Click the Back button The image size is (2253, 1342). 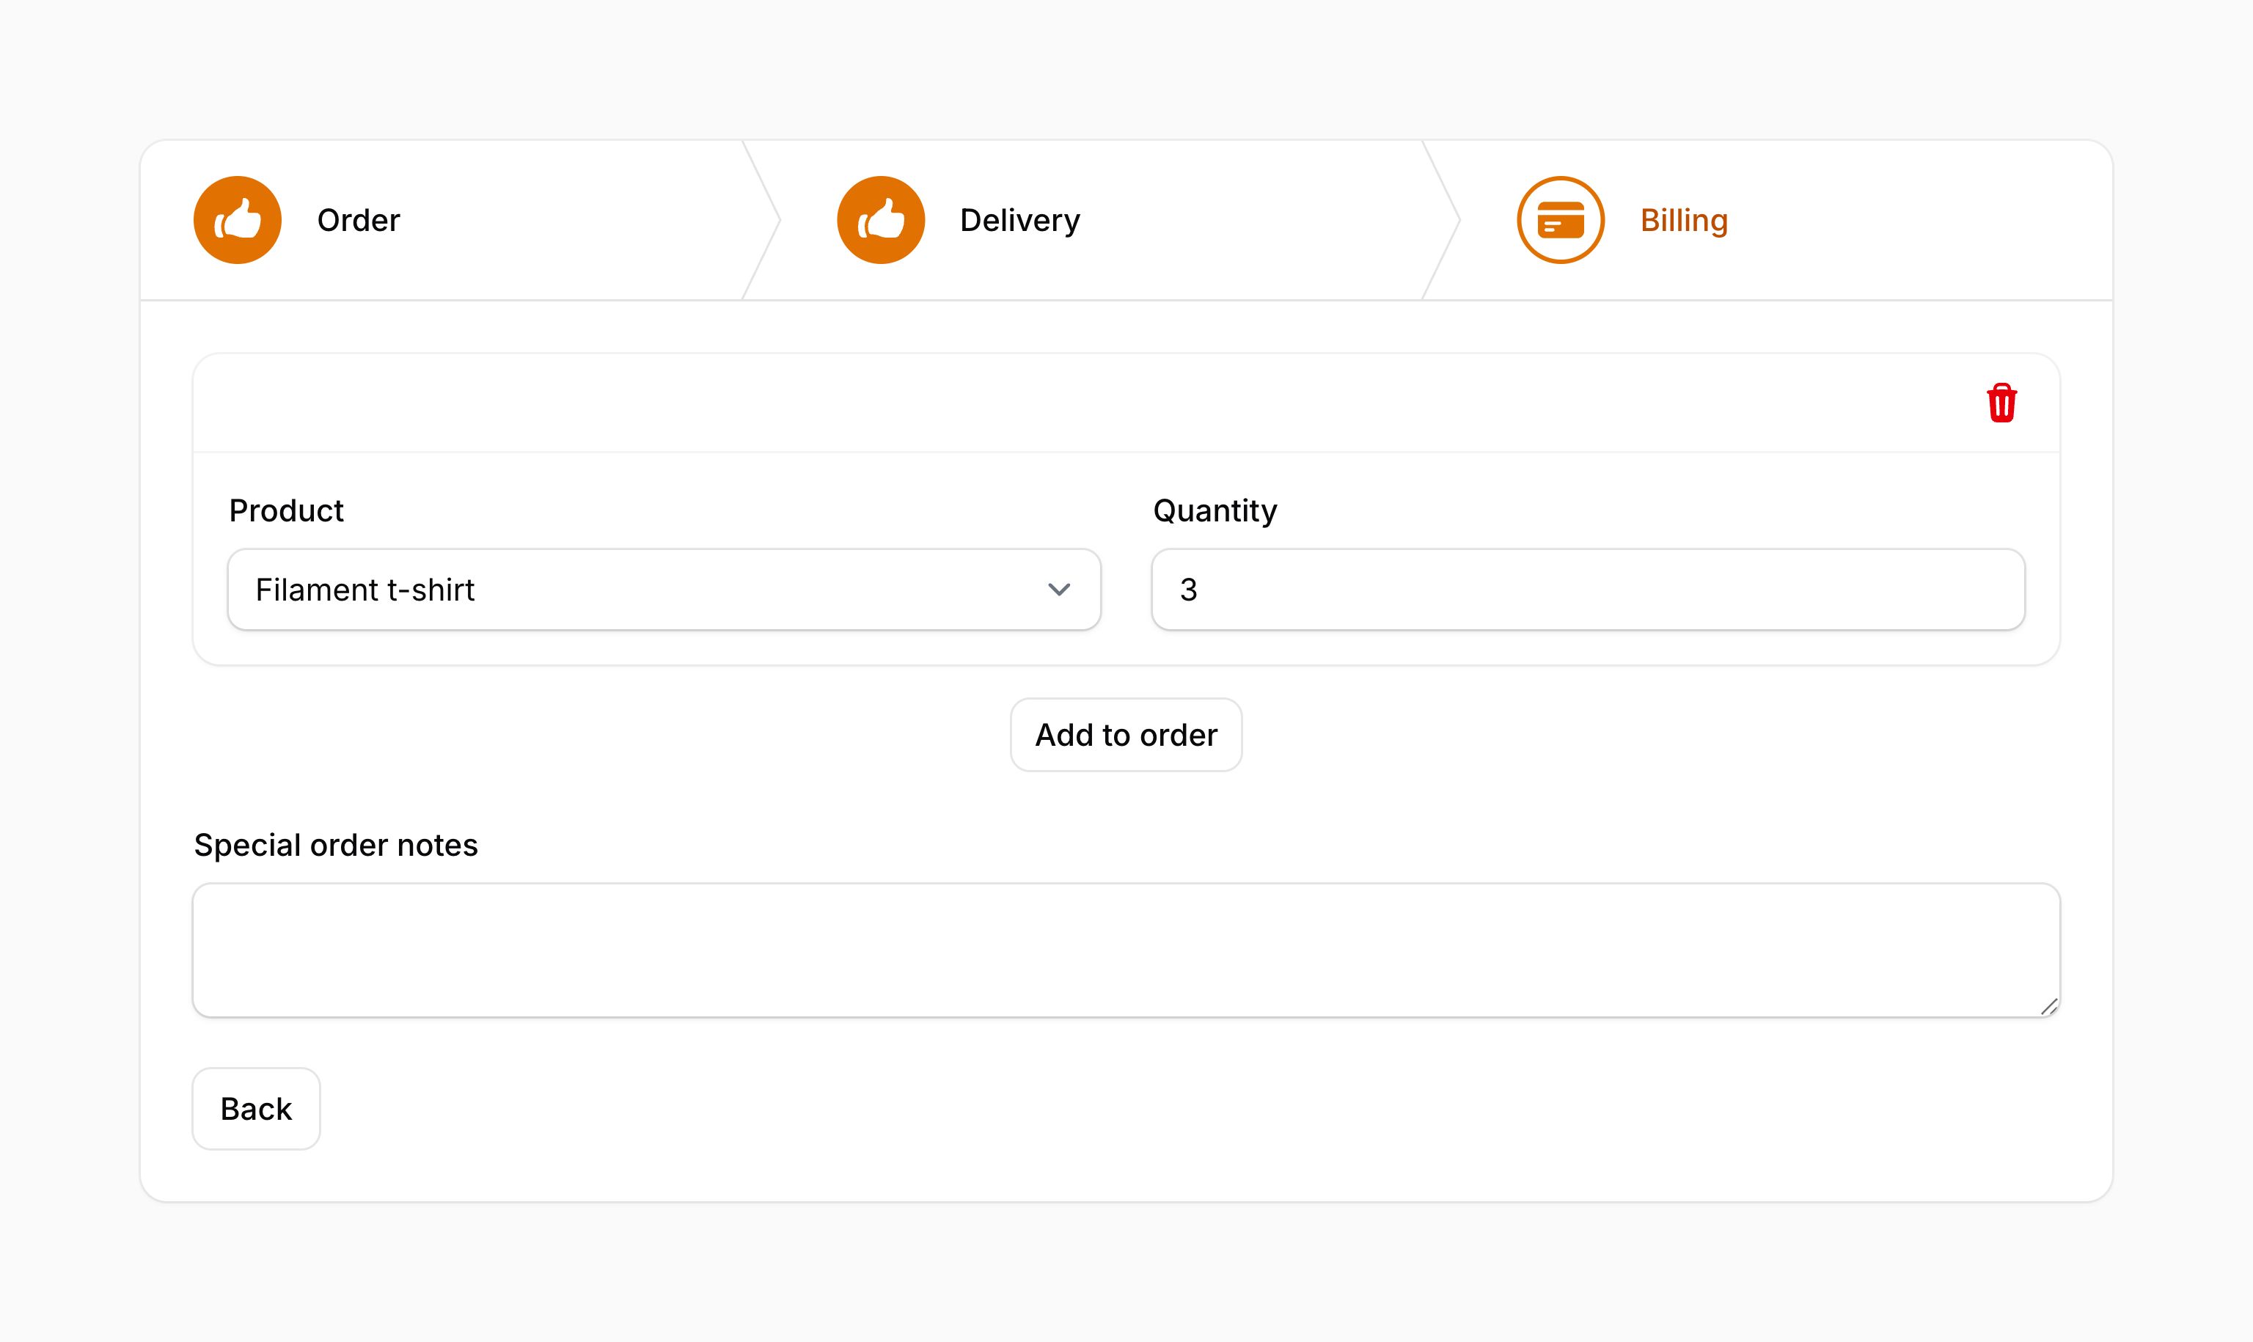click(256, 1109)
